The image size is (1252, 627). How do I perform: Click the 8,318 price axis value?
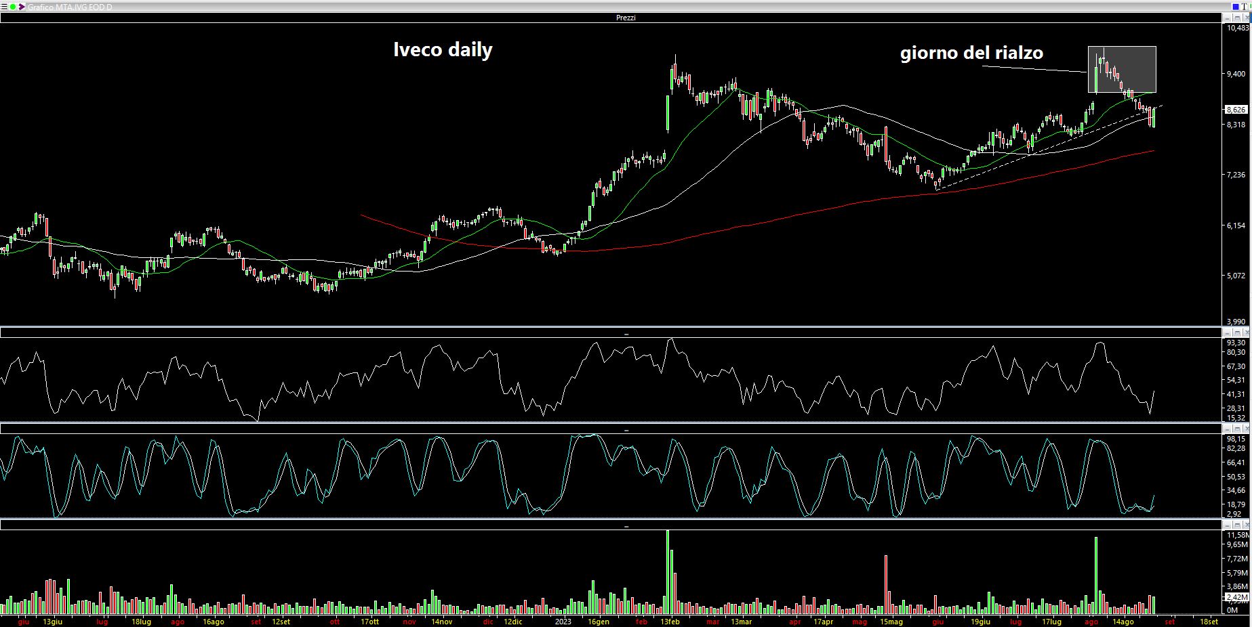click(x=1236, y=125)
